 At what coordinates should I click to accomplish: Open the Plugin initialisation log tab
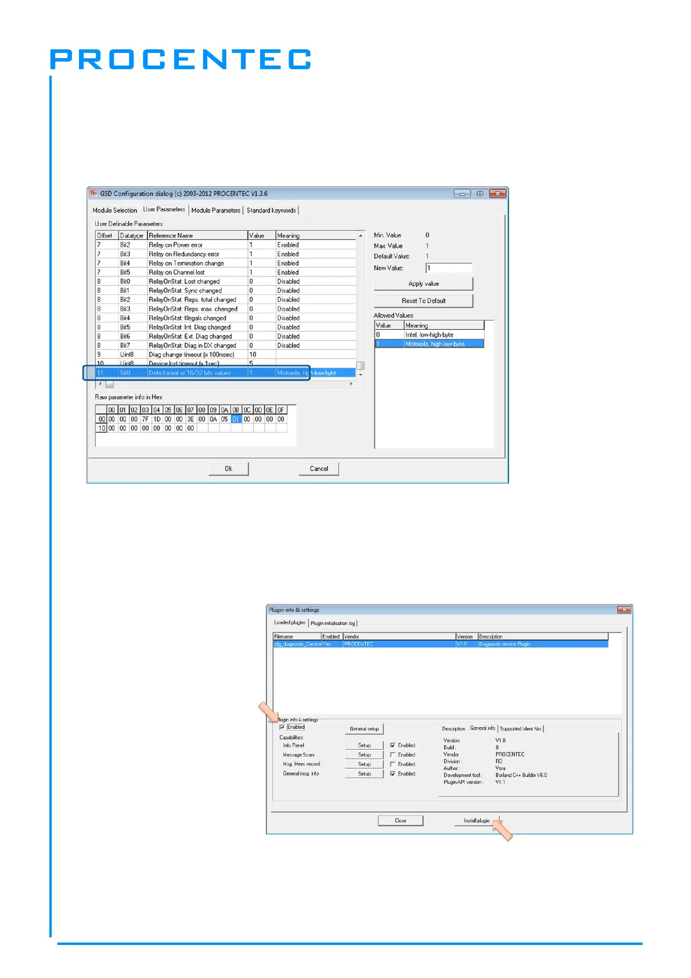tap(333, 623)
